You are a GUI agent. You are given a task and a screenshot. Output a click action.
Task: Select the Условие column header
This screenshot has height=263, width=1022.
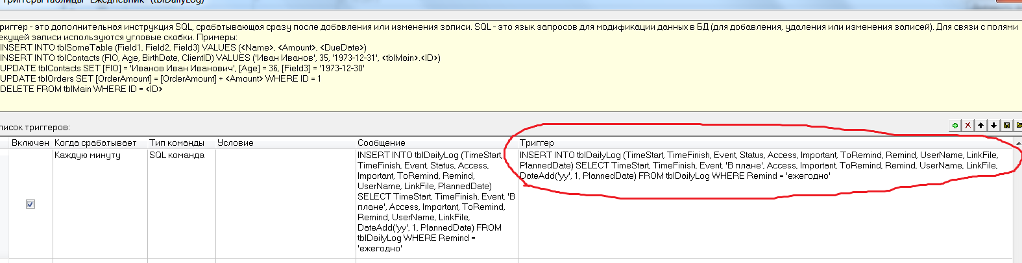click(236, 143)
